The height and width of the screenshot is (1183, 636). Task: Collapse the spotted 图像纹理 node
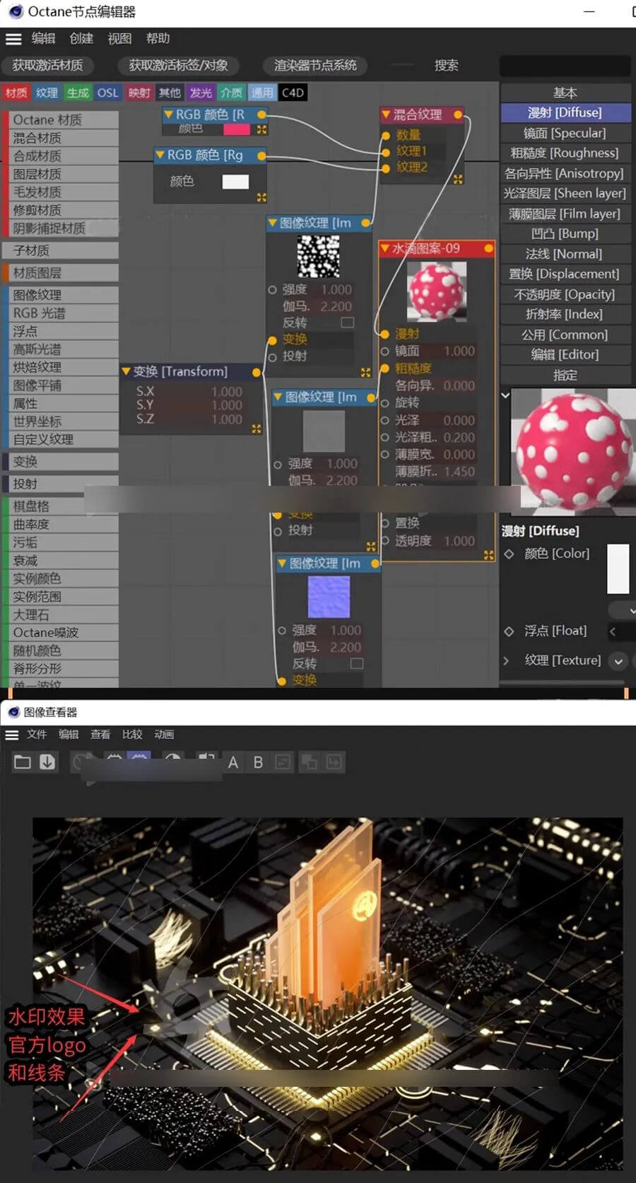coord(272,223)
